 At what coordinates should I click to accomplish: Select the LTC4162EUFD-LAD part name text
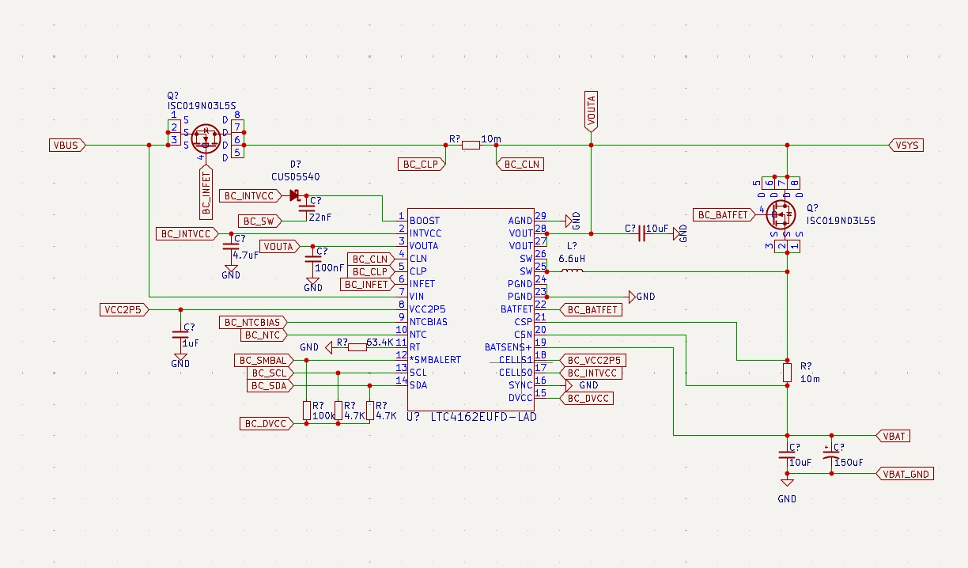483,416
